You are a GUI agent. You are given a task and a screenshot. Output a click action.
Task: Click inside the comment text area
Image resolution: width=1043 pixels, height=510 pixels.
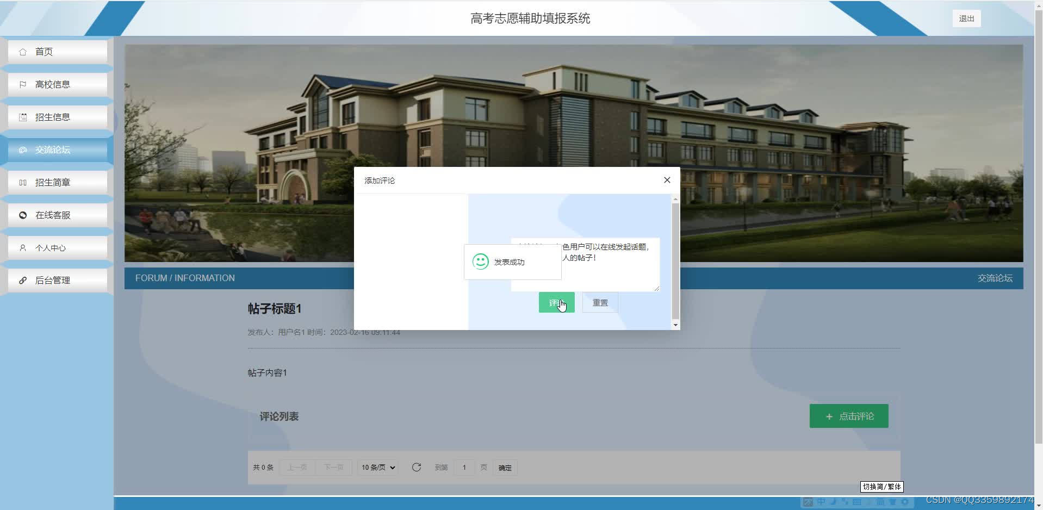(x=585, y=264)
